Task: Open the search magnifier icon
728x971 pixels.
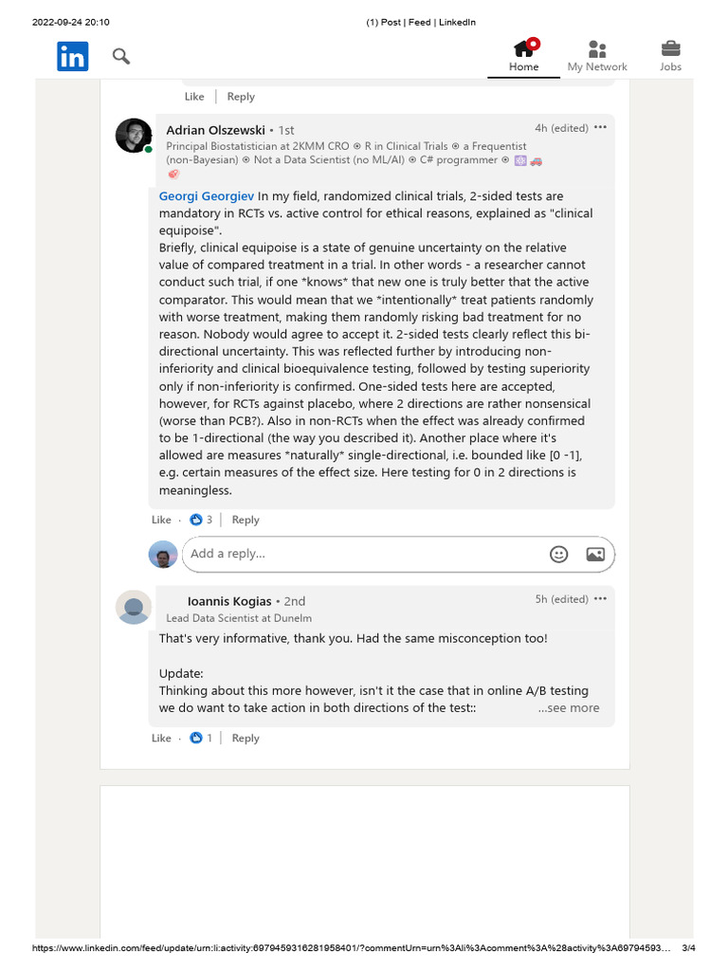Action: 121,56
